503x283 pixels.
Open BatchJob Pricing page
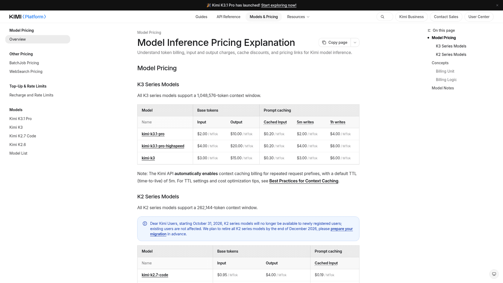(24, 63)
